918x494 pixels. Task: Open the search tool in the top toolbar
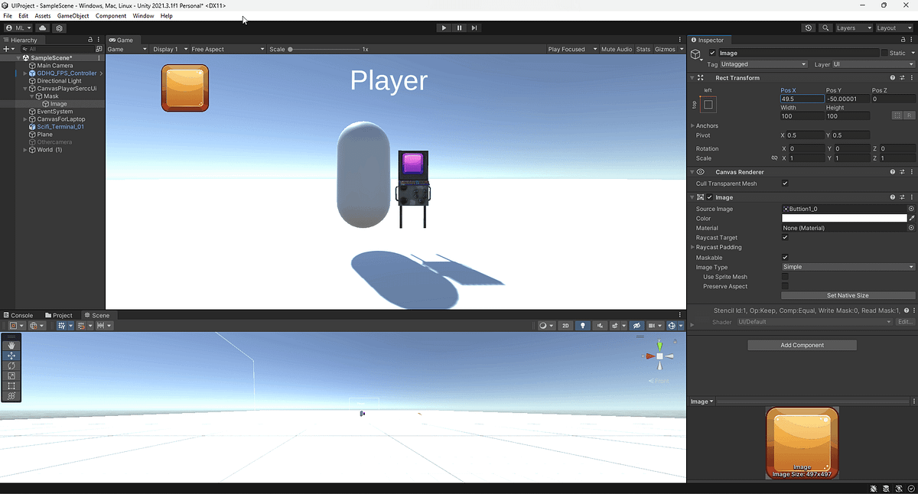pyautogui.click(x=825, y=28)
